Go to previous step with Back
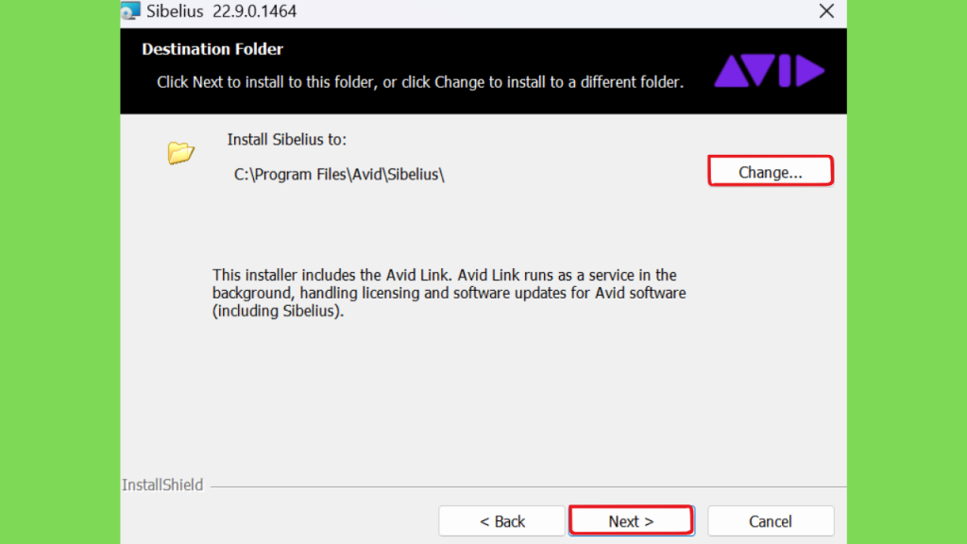967x544 pixels. (502, 521)
